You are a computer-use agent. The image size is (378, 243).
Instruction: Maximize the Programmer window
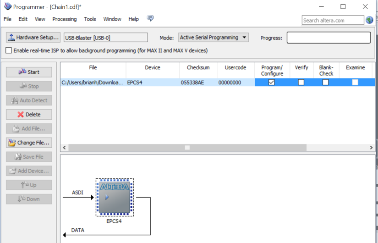(x=343, y=6)
